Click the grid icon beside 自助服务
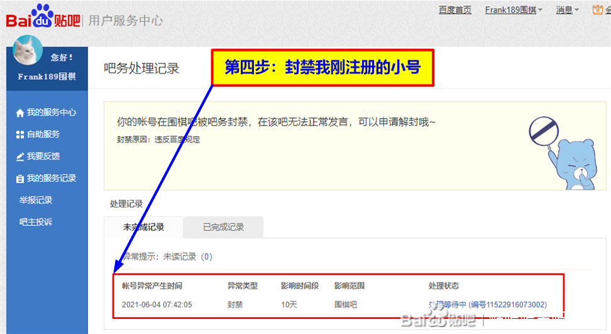This screenshot has width=611, height=334. click(20, 135)
